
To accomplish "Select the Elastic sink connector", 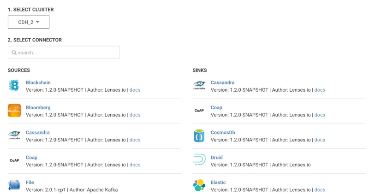I will coord(218,182).
